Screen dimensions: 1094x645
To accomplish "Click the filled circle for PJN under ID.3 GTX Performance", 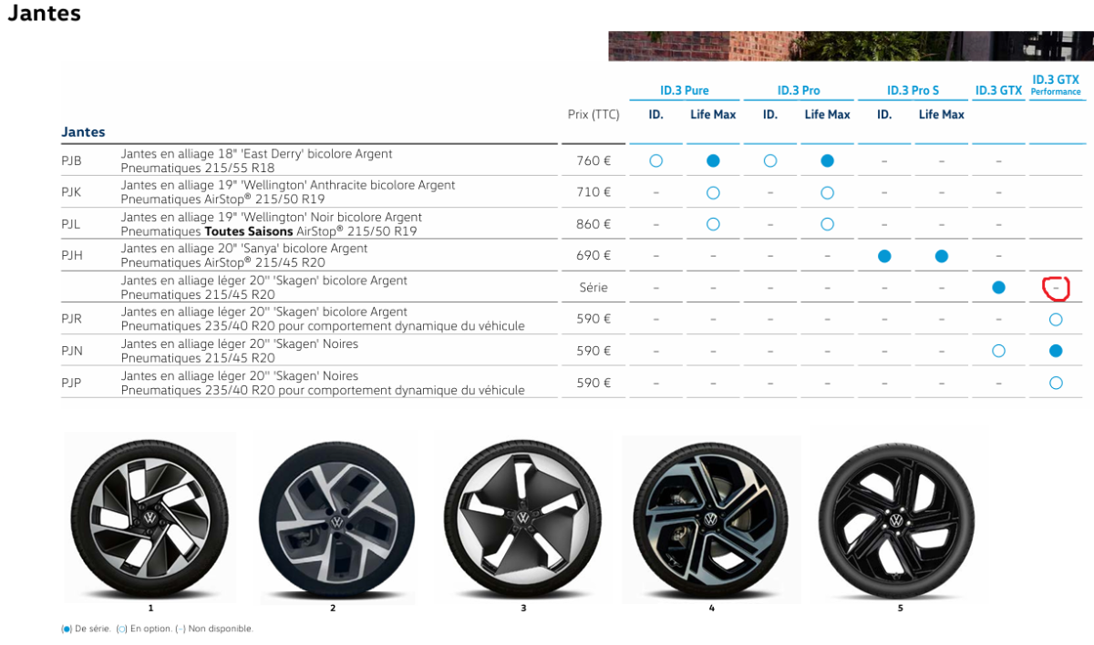I will 1056,351.
